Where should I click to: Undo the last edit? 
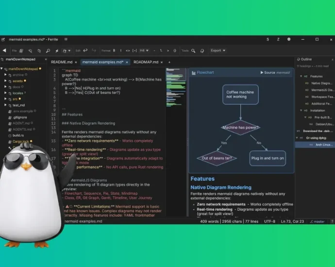85,50
